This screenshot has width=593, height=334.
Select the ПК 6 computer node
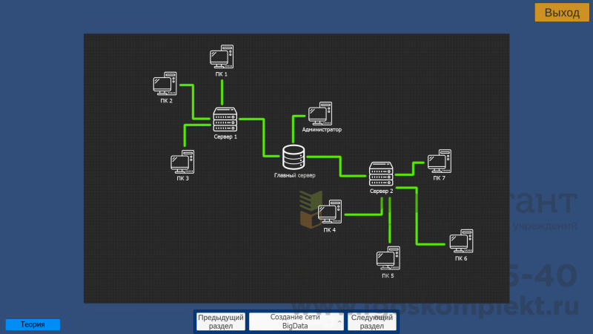coord(461,241)
